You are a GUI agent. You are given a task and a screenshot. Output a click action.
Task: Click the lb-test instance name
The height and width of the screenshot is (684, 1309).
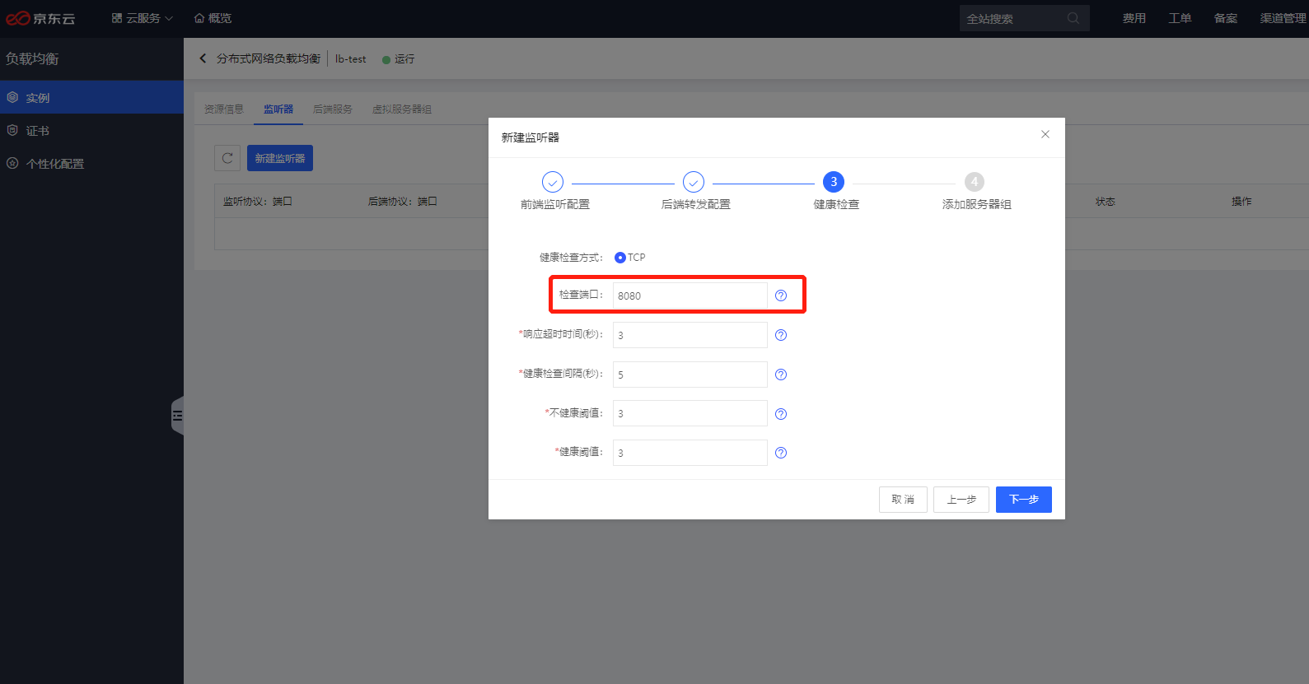[351, 59]
